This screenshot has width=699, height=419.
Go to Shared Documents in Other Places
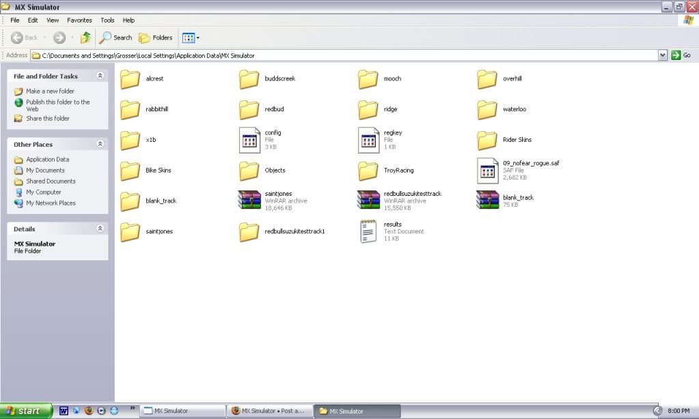click(51, 182)
